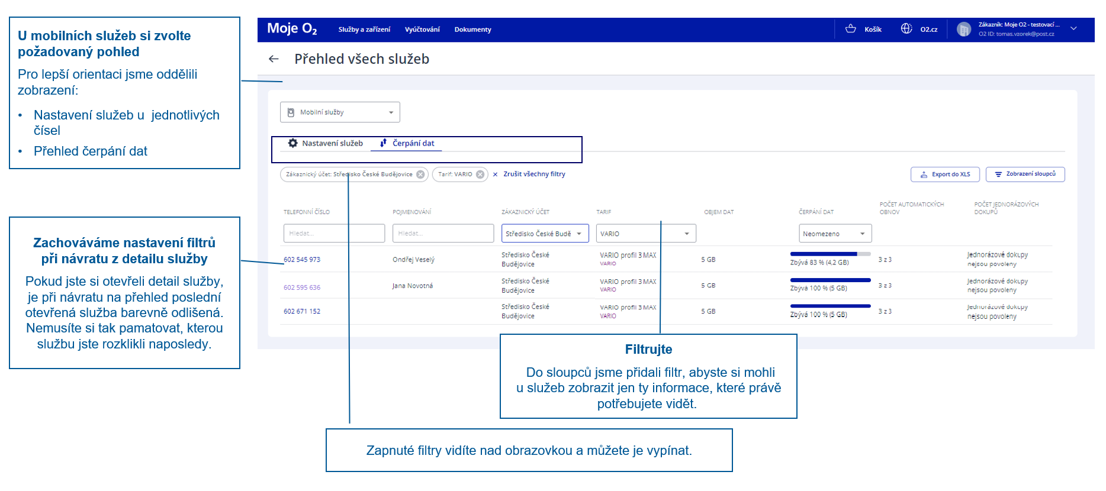Image resolution: width=1106 pixels, height=491 pixels.
Task: Open the Košík shopping basket icon
Action: [x=851, y=29]
